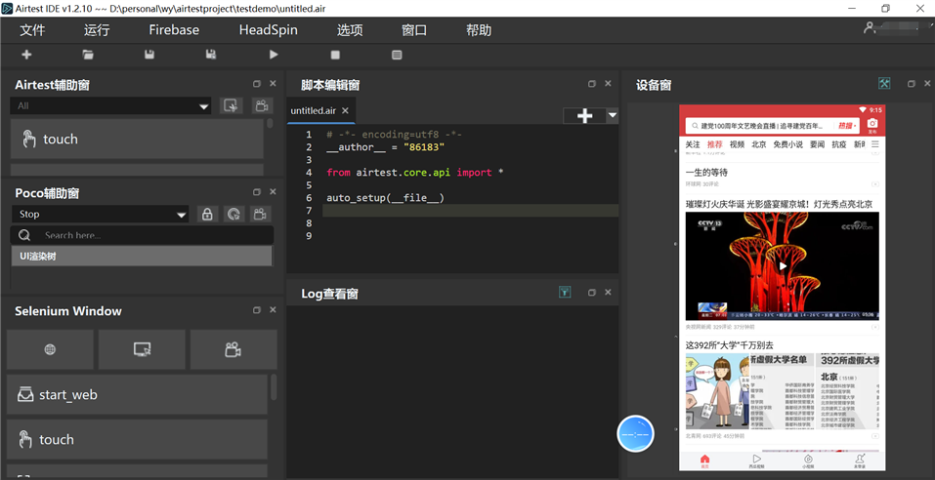Select the UI渲染树 tree row

click(142, 256)
